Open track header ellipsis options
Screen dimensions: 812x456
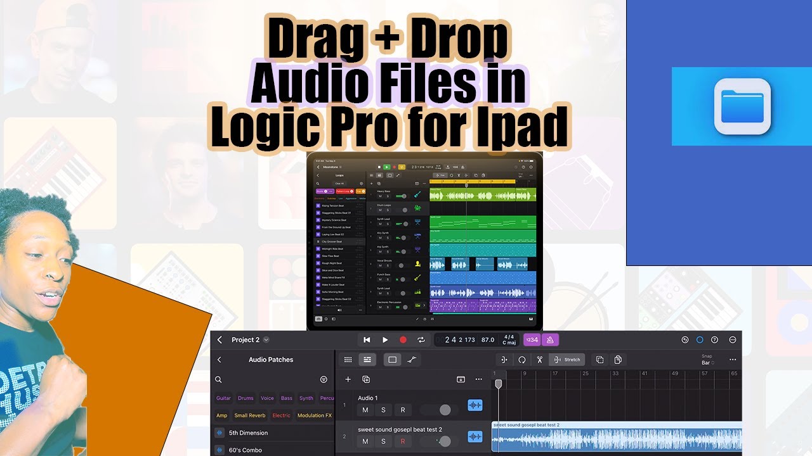479,379
